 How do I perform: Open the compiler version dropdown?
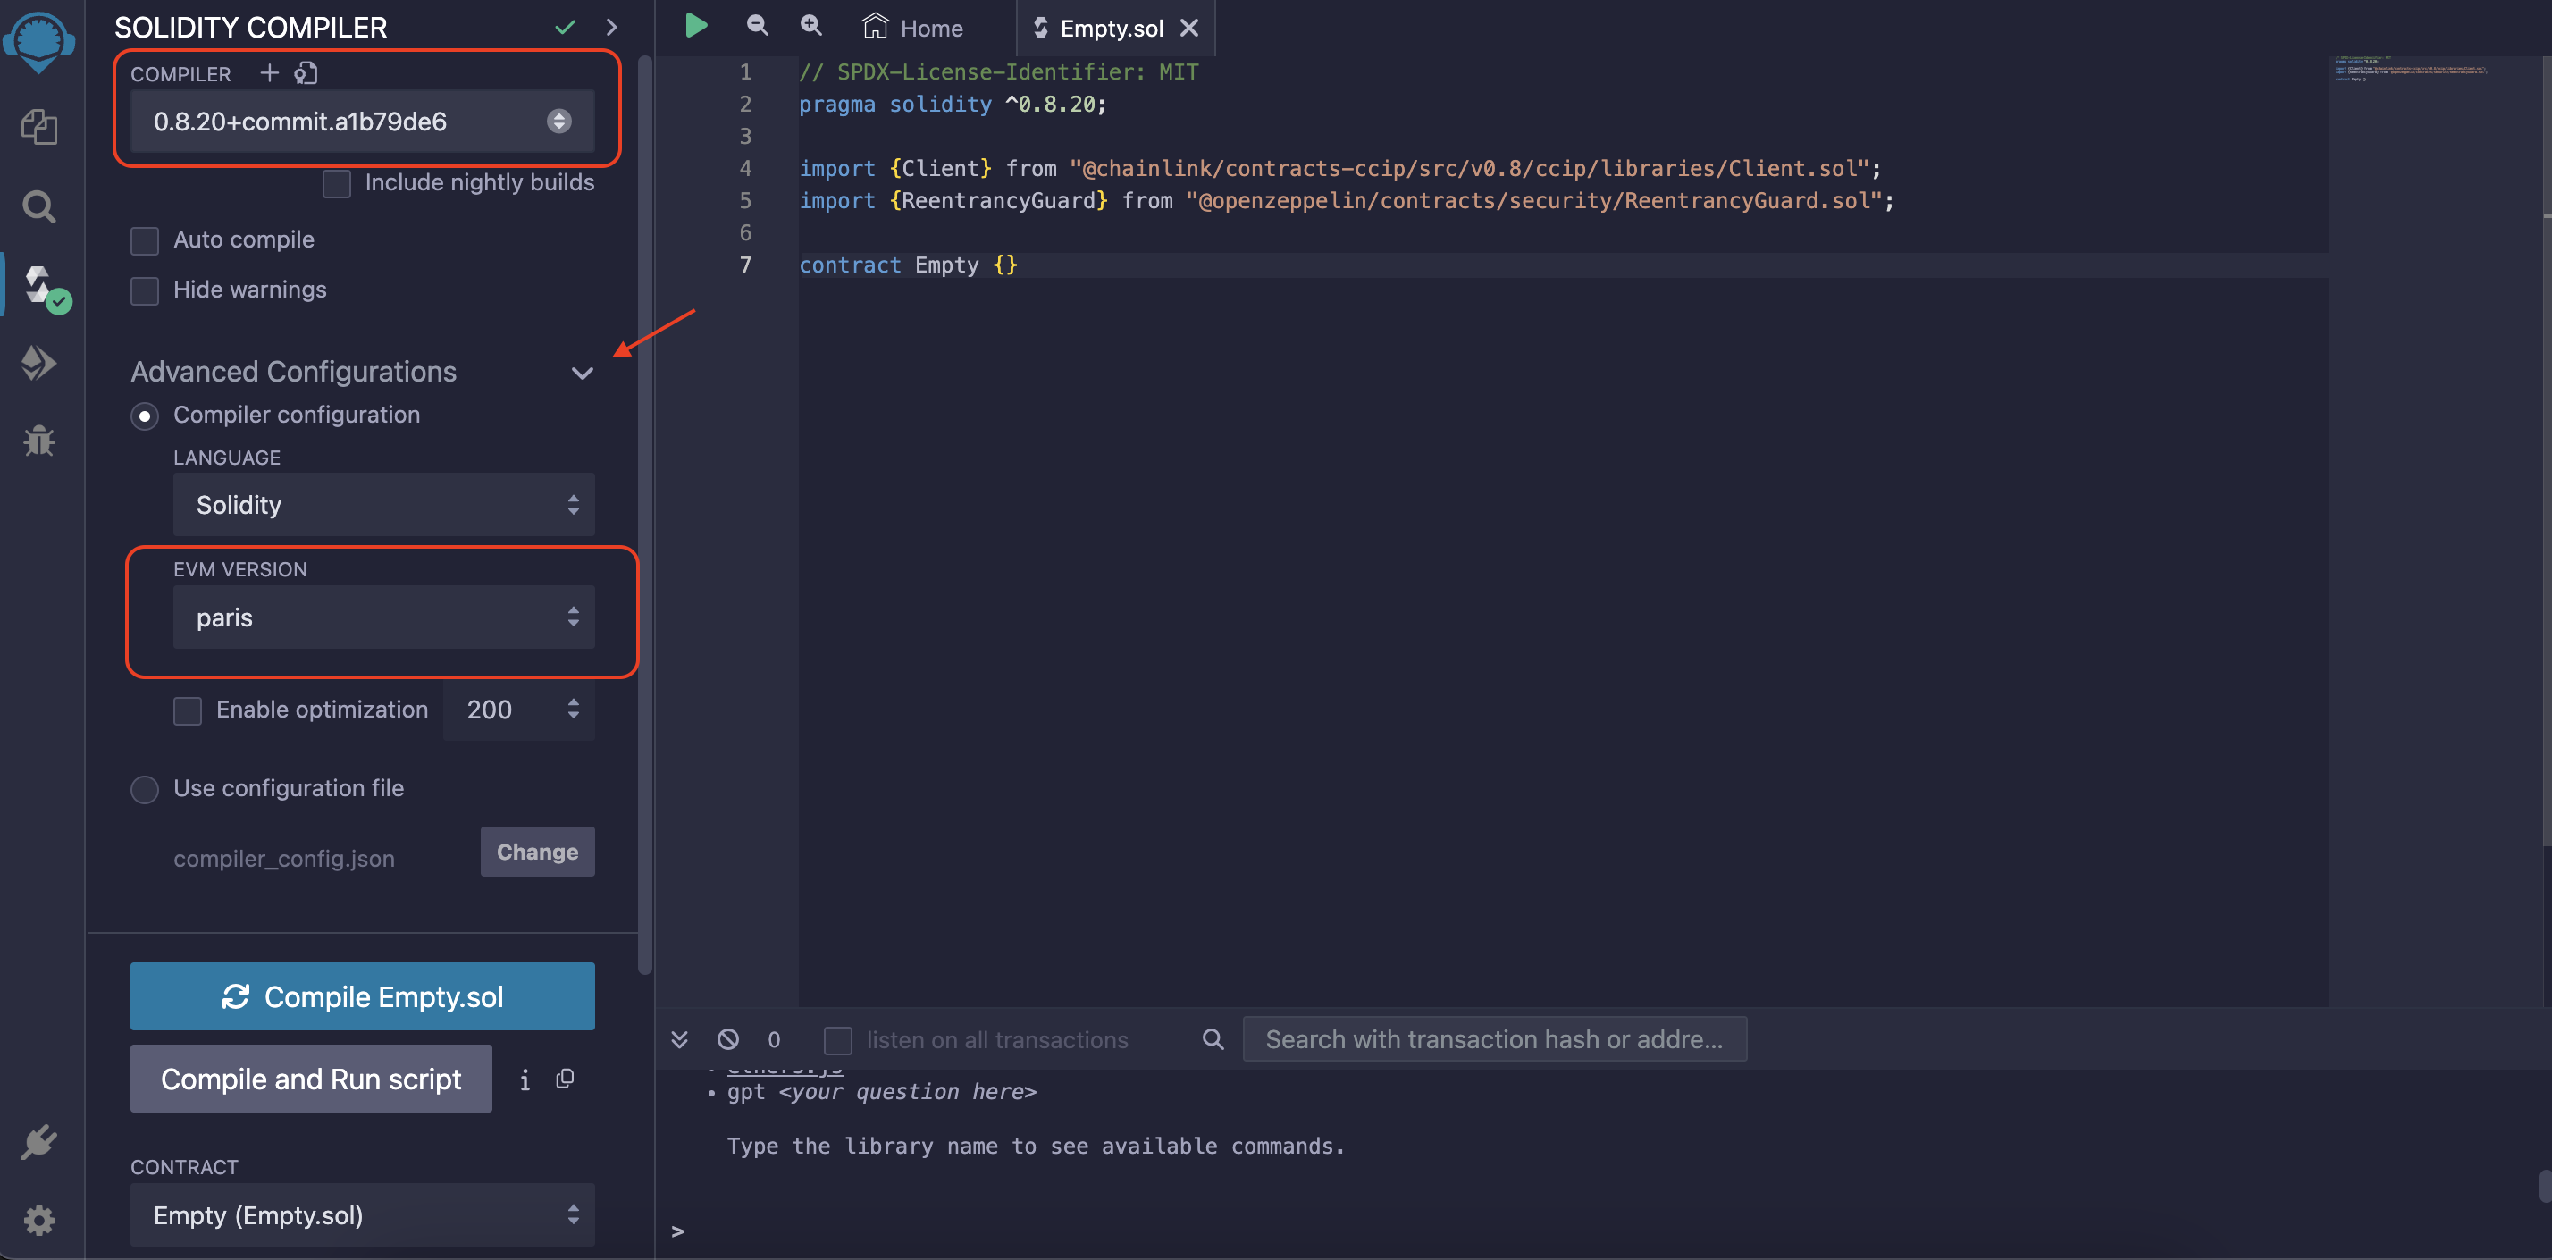pos(362,121)
